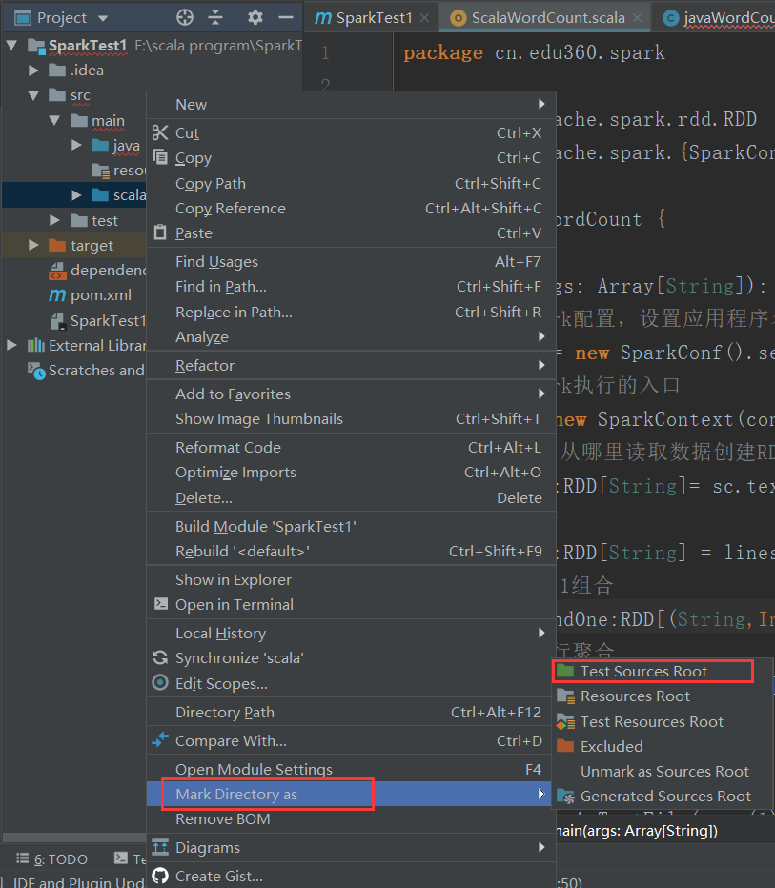The image size is (775, 888).
Task: Click the Edit Scopes gear icon
Action: click(x=160, y=683)
